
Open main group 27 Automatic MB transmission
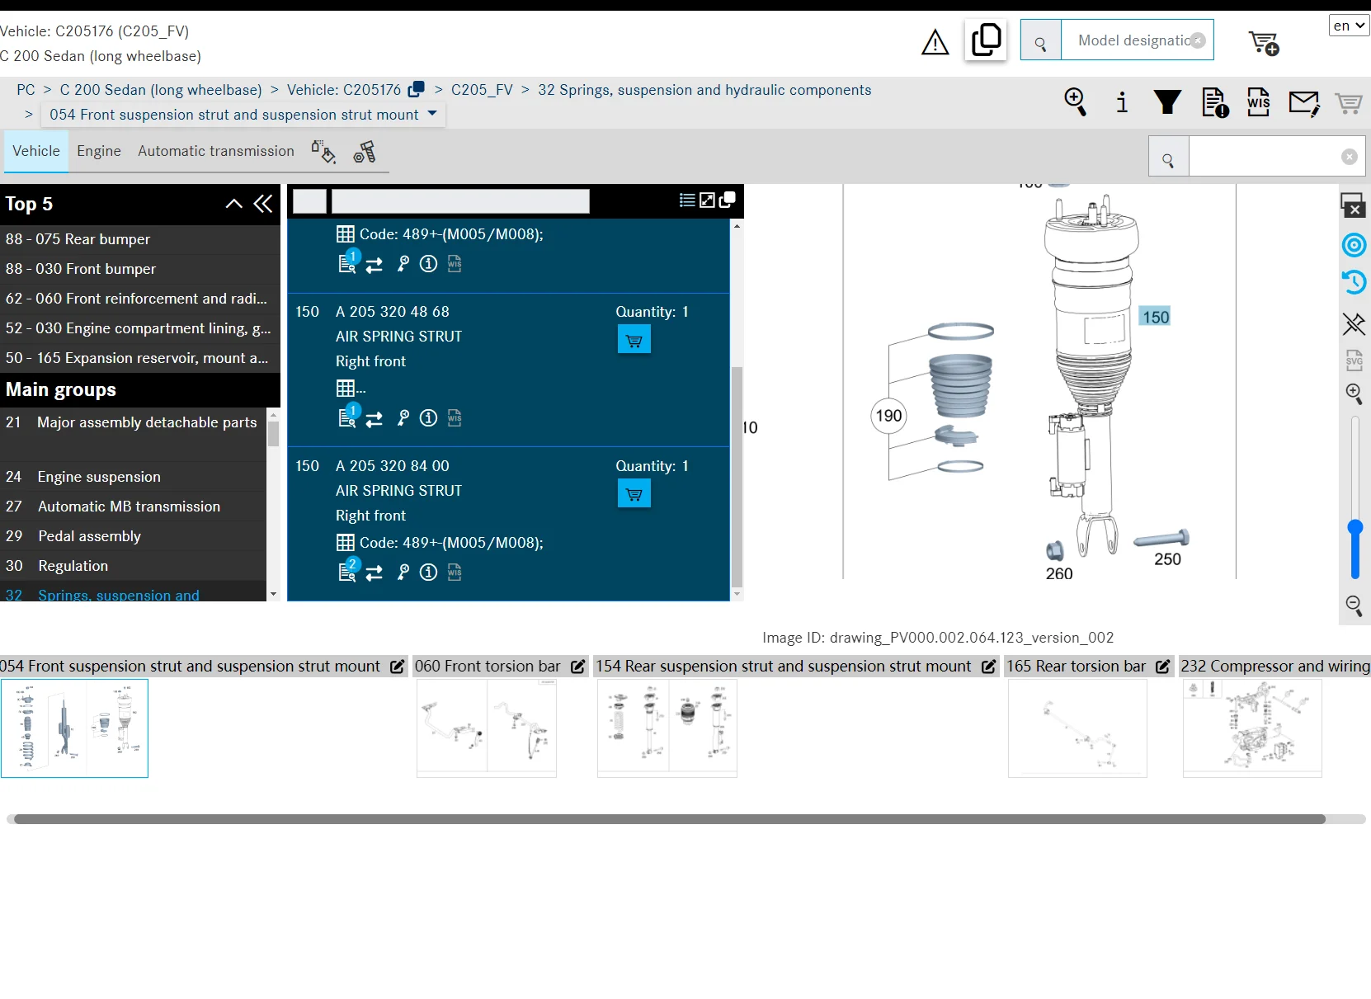(133, 507)
